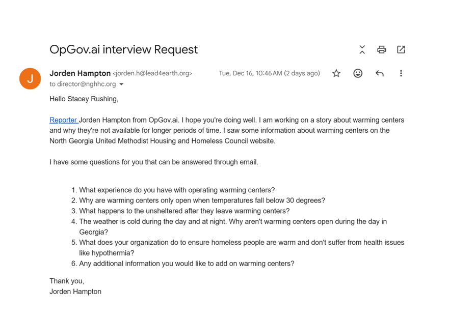Print the OpGov.ai interview email
This screenshot has width=449, height=319.
[381, 49]
